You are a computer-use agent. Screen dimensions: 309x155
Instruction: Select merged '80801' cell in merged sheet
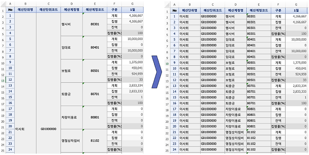(95, 117)
